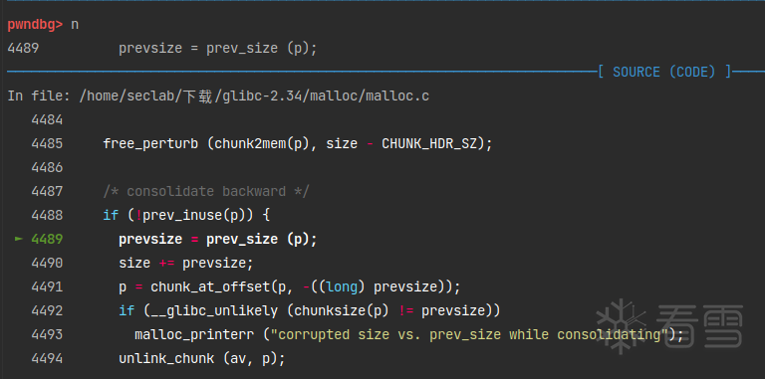Image resolution: width=765 pixels, height=379 pixels.
Task: Click the malloc_printerr error string
Action: 469,334
